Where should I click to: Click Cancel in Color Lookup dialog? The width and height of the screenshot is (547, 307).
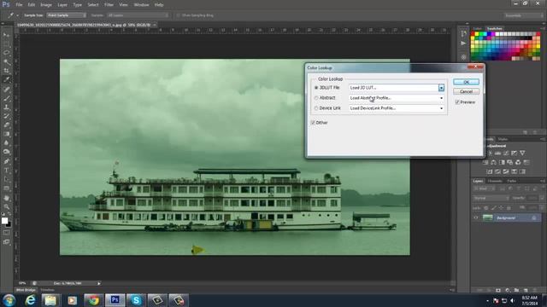[466, 91]
